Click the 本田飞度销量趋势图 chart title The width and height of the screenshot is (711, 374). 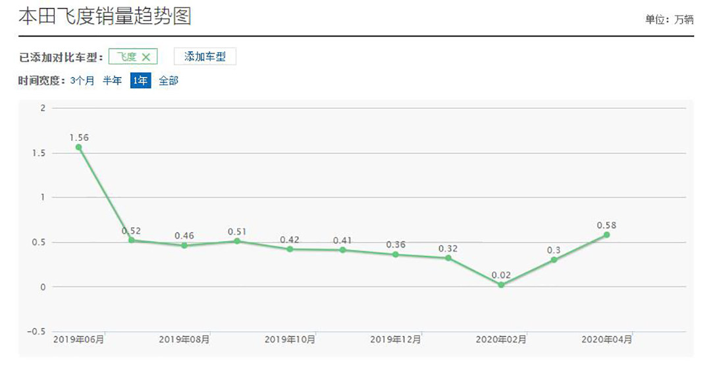click(105, 16)
